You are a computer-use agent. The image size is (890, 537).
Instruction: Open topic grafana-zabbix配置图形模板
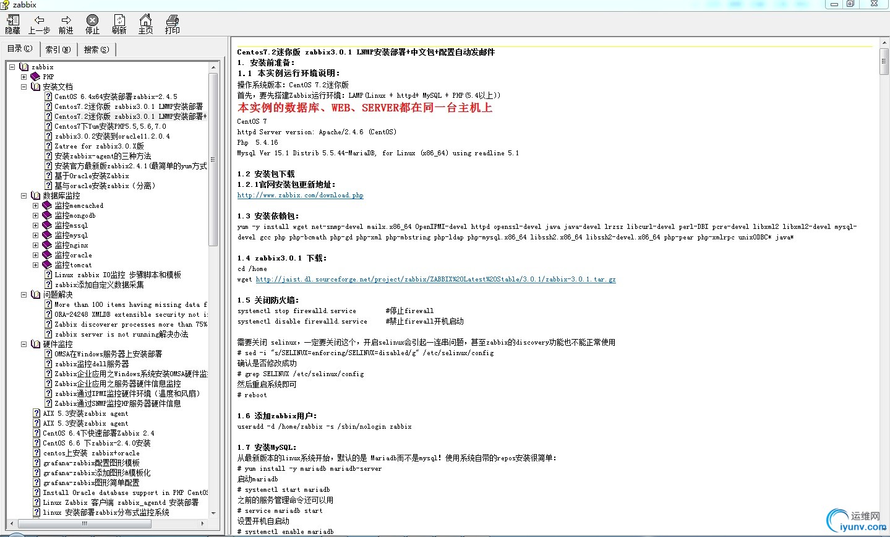91,463
